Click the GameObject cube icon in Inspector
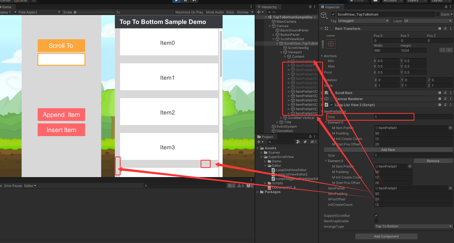The width and height of the screenshot is (454, 243). [x=324, y=15]
